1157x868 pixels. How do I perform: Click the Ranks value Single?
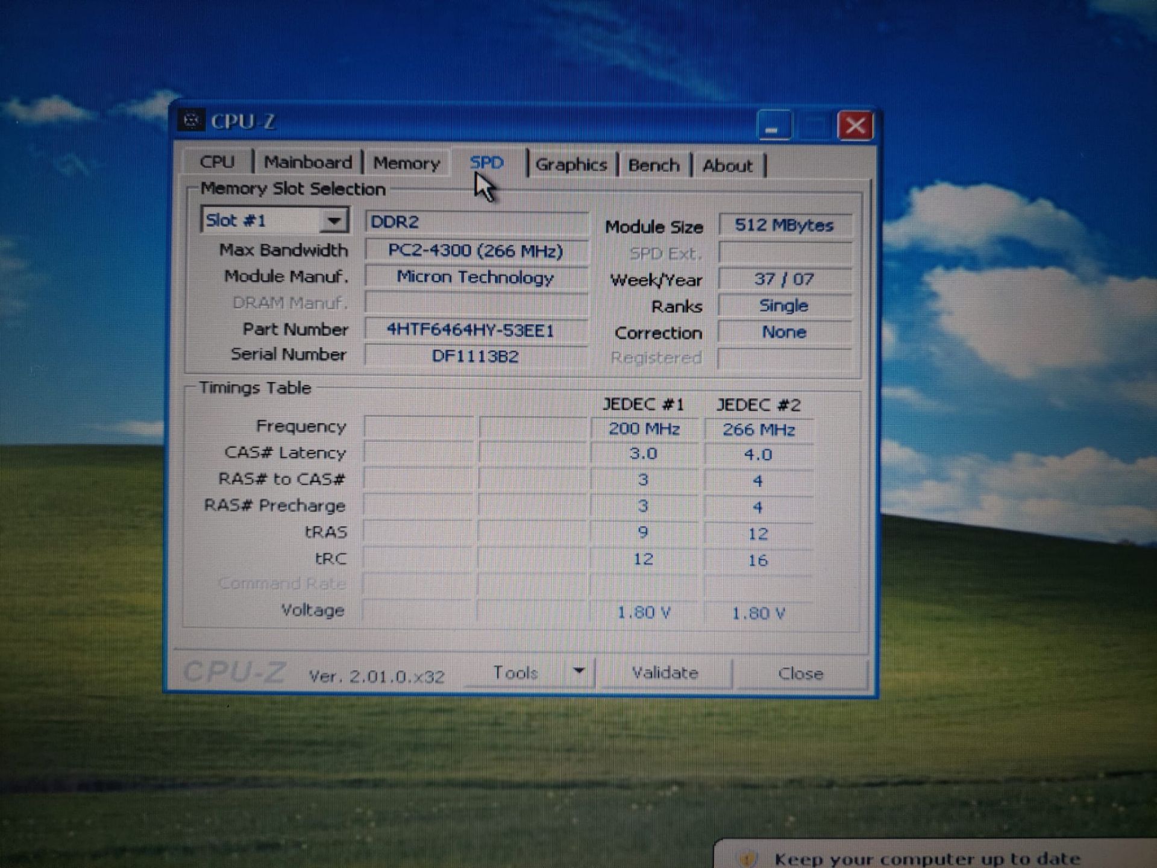tap(785, 306)
